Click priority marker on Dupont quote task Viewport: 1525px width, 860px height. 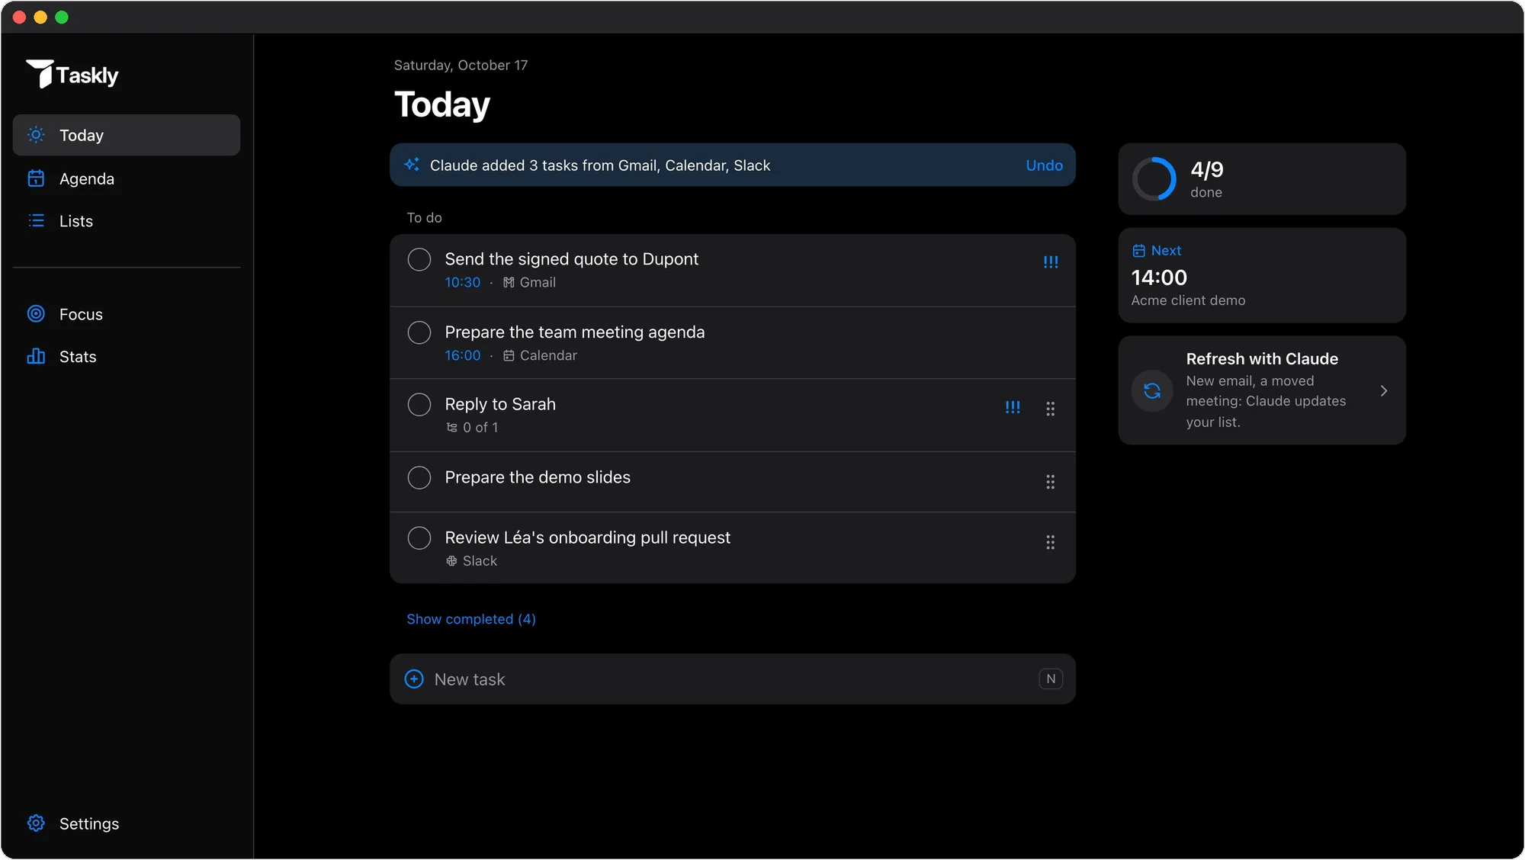1051,262
